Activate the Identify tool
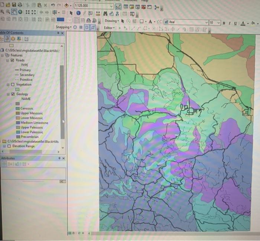The image size is (260, 241). coord(78,13)
